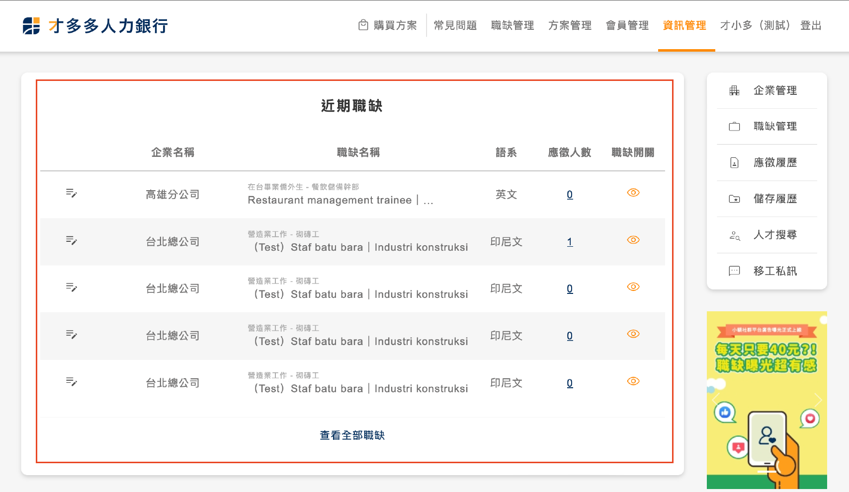Go to previous banner with left arrow
The height and width of the screenshot is (492, 849).
click(716, 400)
